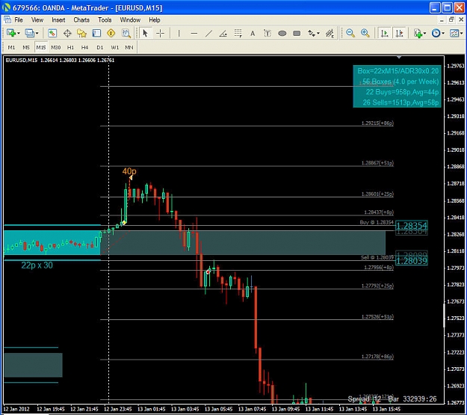Click the 40p orange arrow marker
This screenshot has width=467, height=415.
tap(131, 178)
